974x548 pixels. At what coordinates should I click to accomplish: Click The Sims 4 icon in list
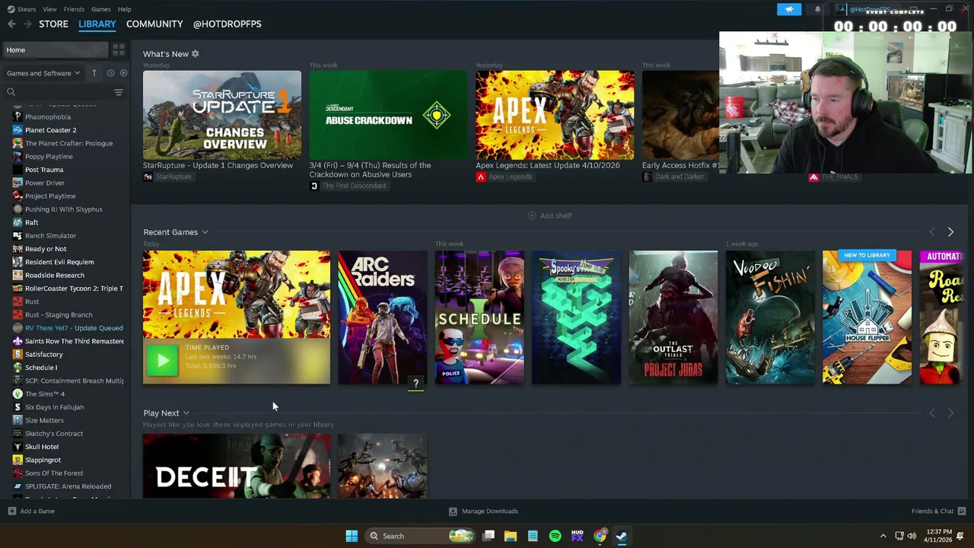click(x=18, y=394)
